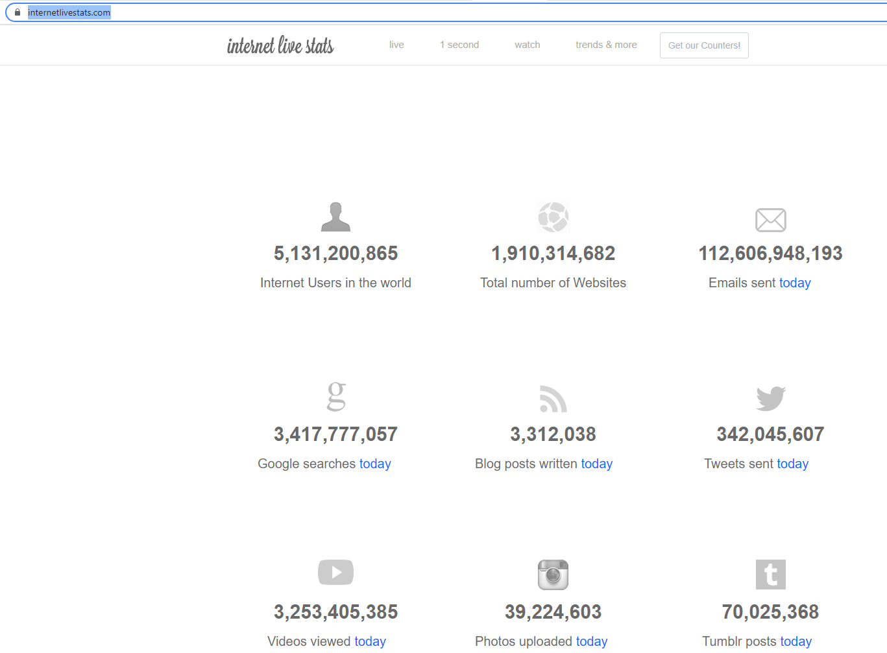Select the Blog posts counter 3,312,038
887x653 pixels.
(x=553, y=434)
